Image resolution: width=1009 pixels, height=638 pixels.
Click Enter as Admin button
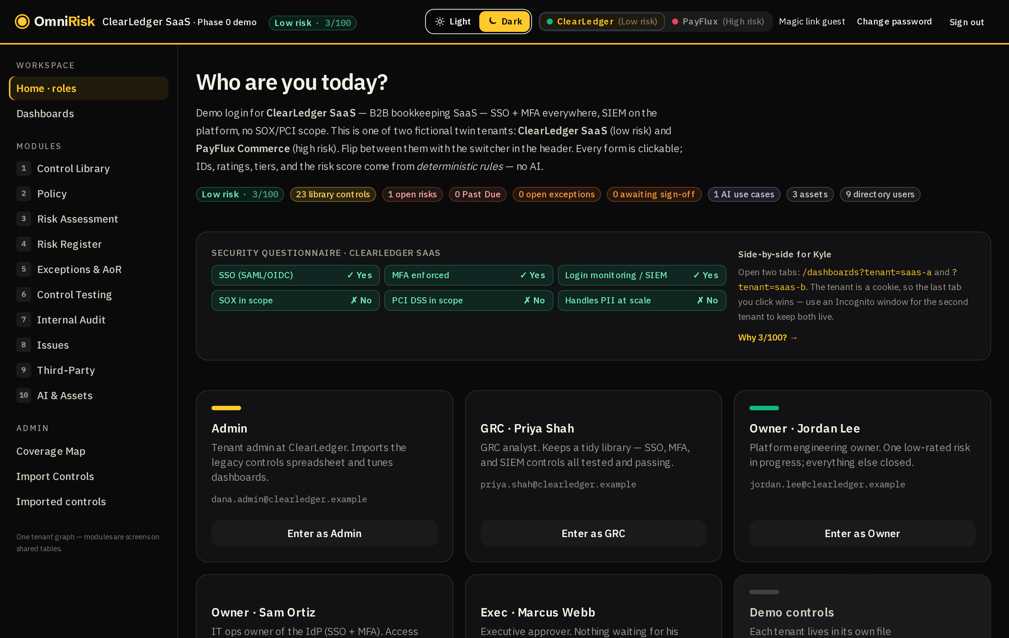pyautogui.click(x=324, y=533)
